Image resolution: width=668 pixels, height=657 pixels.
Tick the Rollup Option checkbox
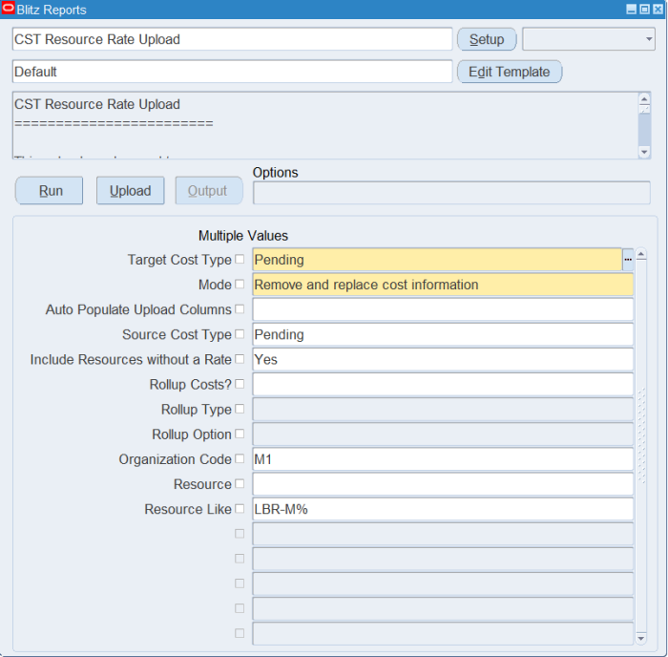(x=240, y=434)
